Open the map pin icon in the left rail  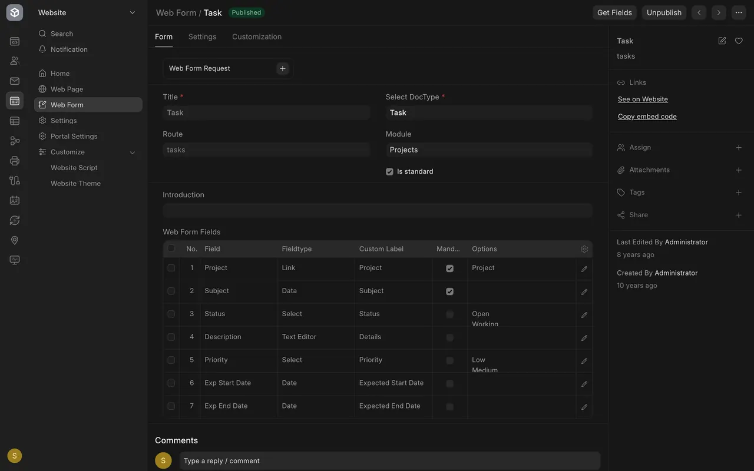tap(15, 240)
